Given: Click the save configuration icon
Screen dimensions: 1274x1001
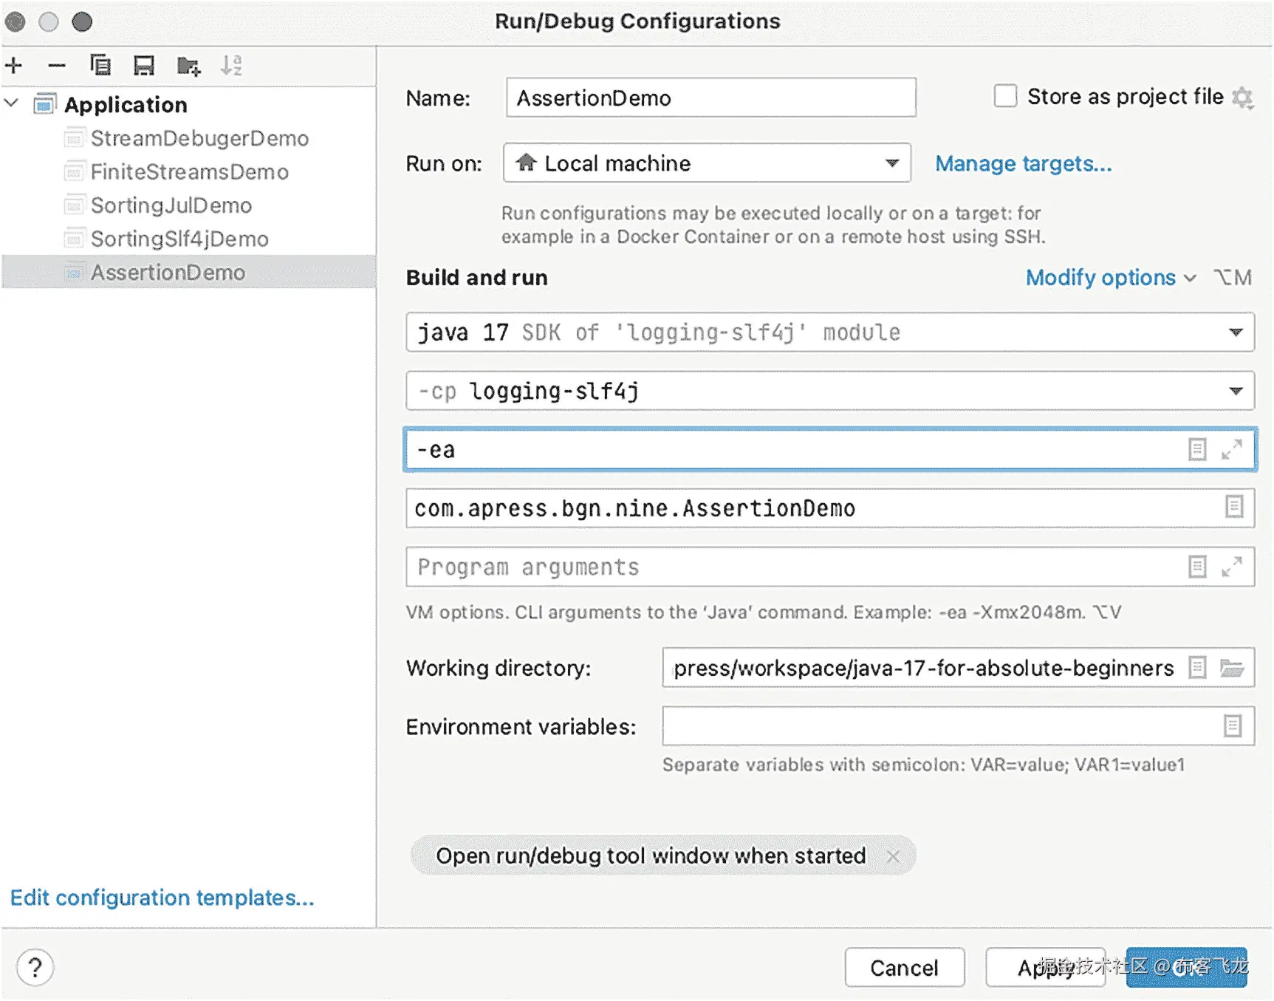Looking at the screenshot, I should click(x=144, y=66).
